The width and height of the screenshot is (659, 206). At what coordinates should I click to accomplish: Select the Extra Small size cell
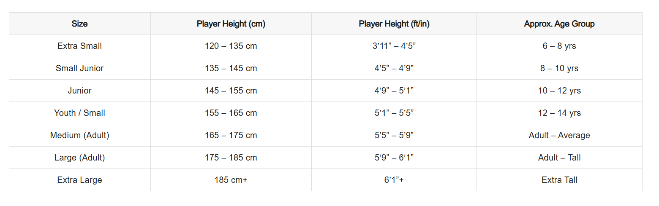79,46
